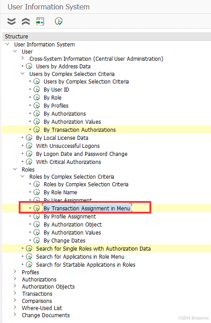
Task: Click the execute icon beside Search for Applications in Role Menu
Action: pos(29,257)
